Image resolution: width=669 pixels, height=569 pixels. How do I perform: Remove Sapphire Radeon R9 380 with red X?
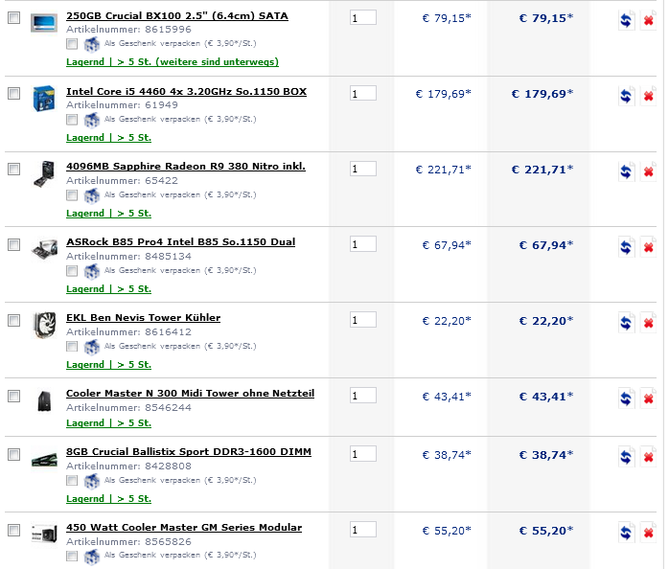[648, 171]
